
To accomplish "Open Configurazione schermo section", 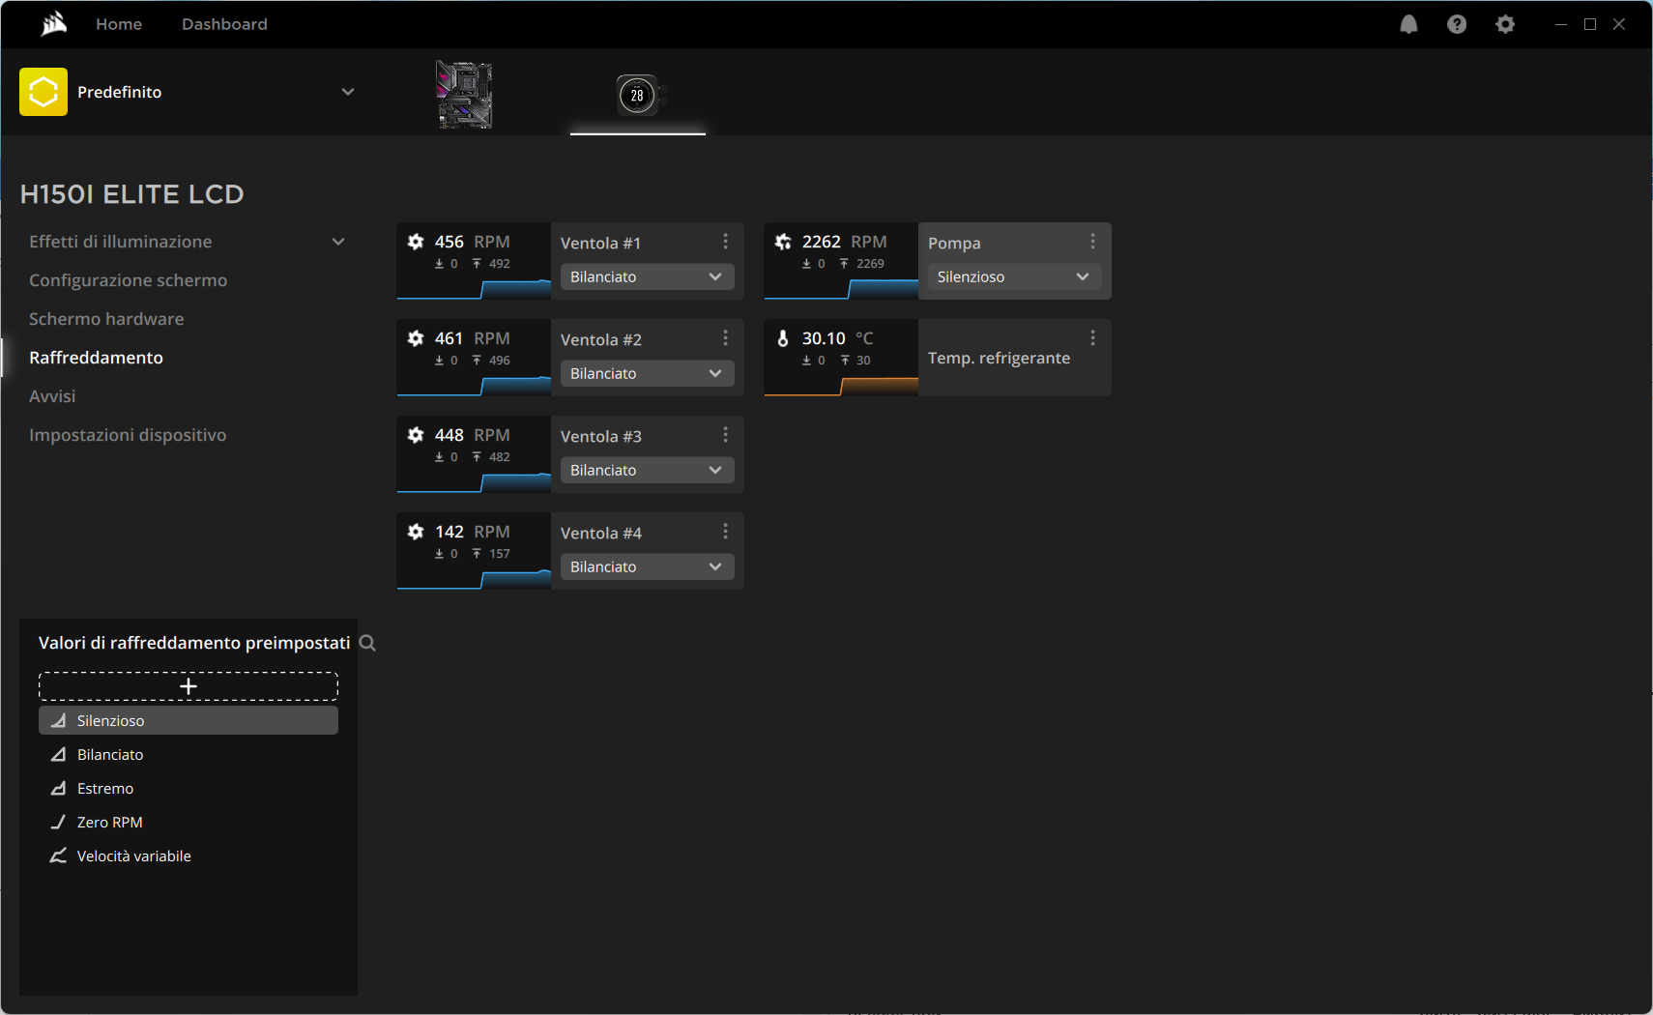I will click(129, 280).
